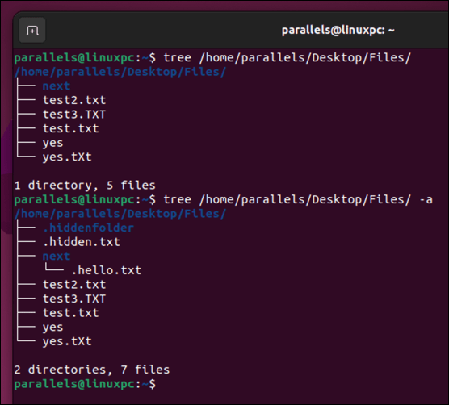Click the first tree command without -a flag
This screenshot has width=449, height=405.
[287, 58]
